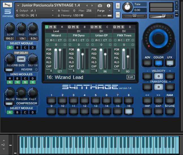This screenshot has height=155, width=183.
Task: Solo the instrument with the S button
Action: (x=118, y=6)
